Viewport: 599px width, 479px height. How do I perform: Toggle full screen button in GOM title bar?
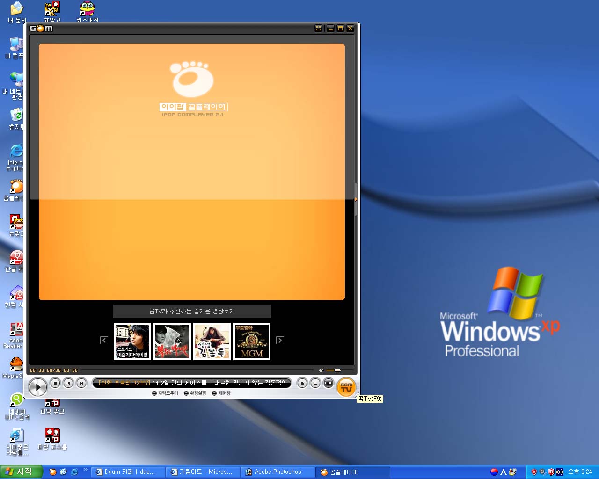[x=319, y=29]
